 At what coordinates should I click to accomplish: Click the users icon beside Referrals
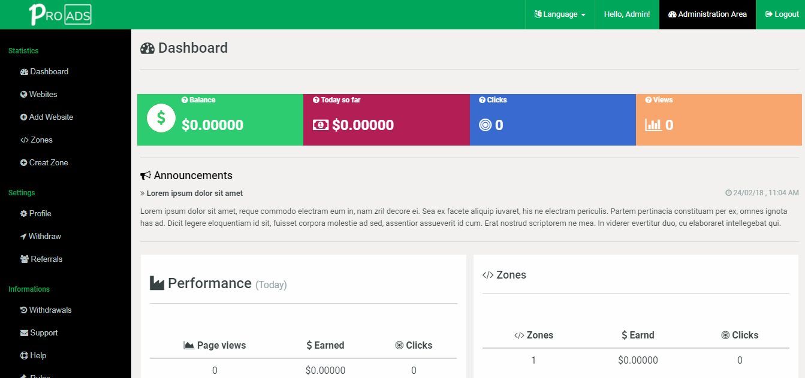click(x=24, y=259)
